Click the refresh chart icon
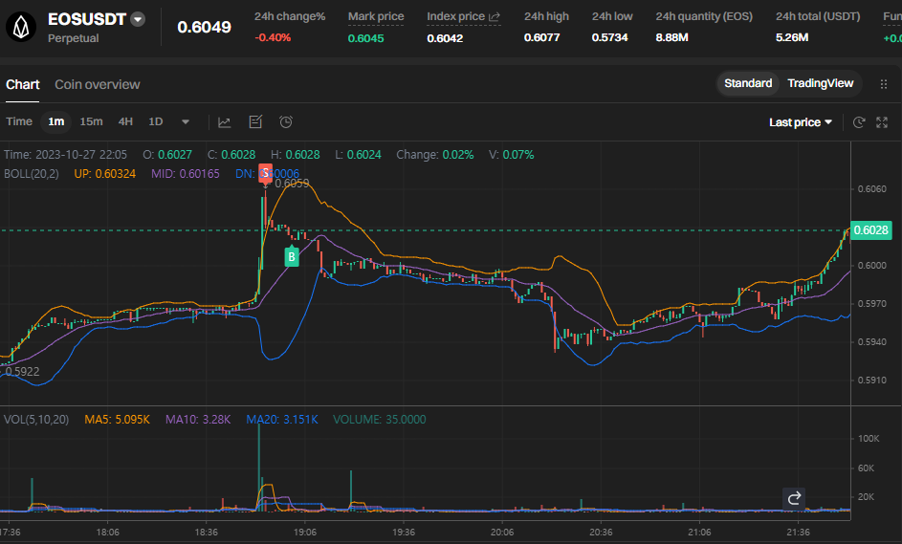902x544 pixels. pyautogui.click(x=859, y=122)
